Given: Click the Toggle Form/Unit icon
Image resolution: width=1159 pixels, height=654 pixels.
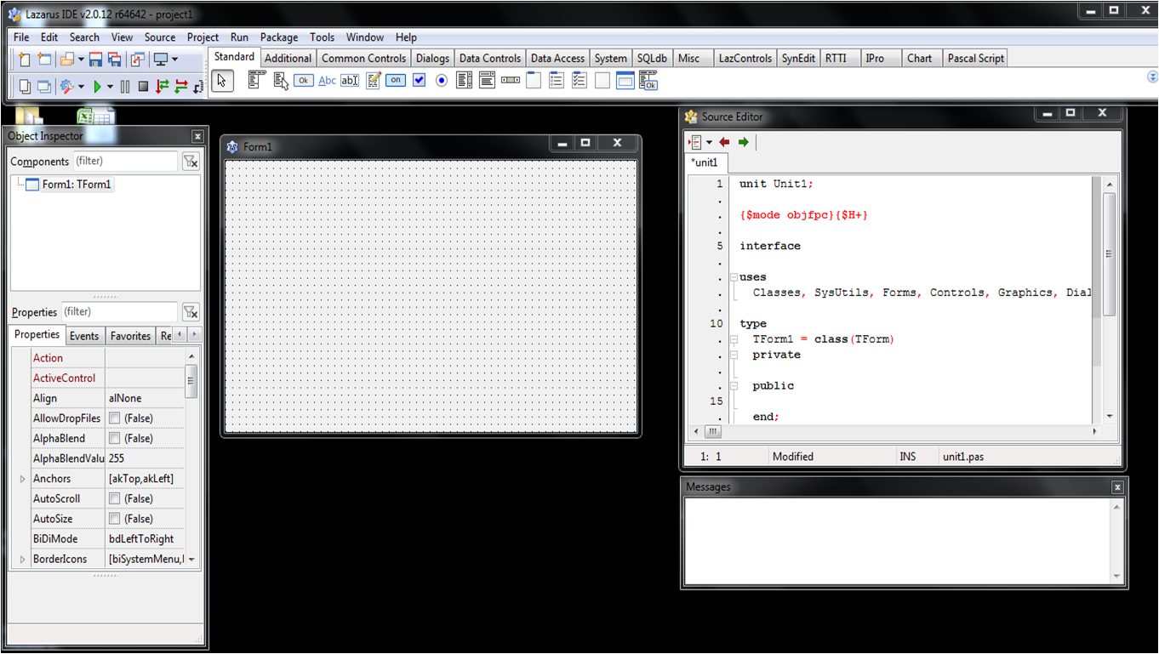Looking at the screenshot, I should point(137,60).
